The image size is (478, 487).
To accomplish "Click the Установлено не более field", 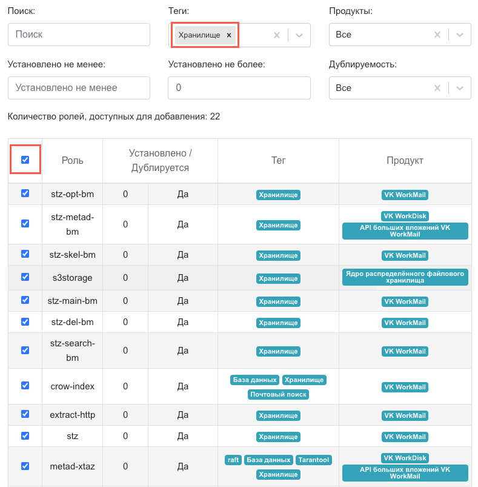I will pos(239,88).
